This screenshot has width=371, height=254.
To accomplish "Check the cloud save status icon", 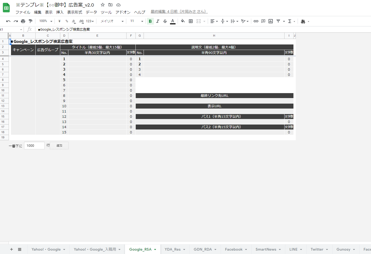I will (119, 5).
